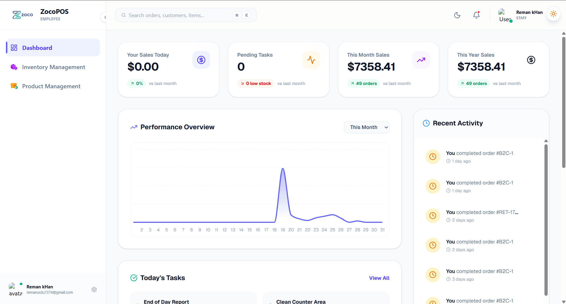This screenshot has height=304, width=566.
Task: Click the dollar icon on Your Sales Today card
Action: click(201, 60)
